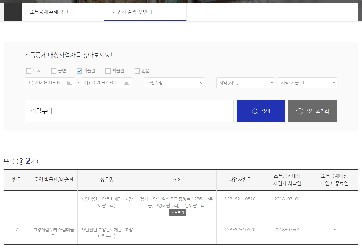
Task: Check the 신문 checkbox
Action: click(x=137, y=71)
